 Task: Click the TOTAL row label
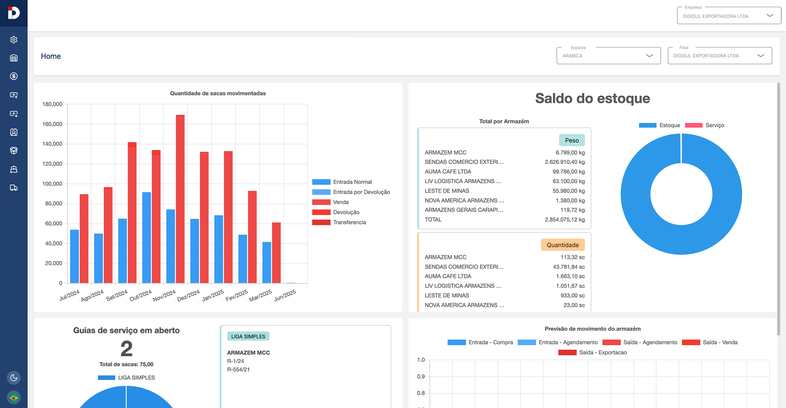click(x=433, y=219)
